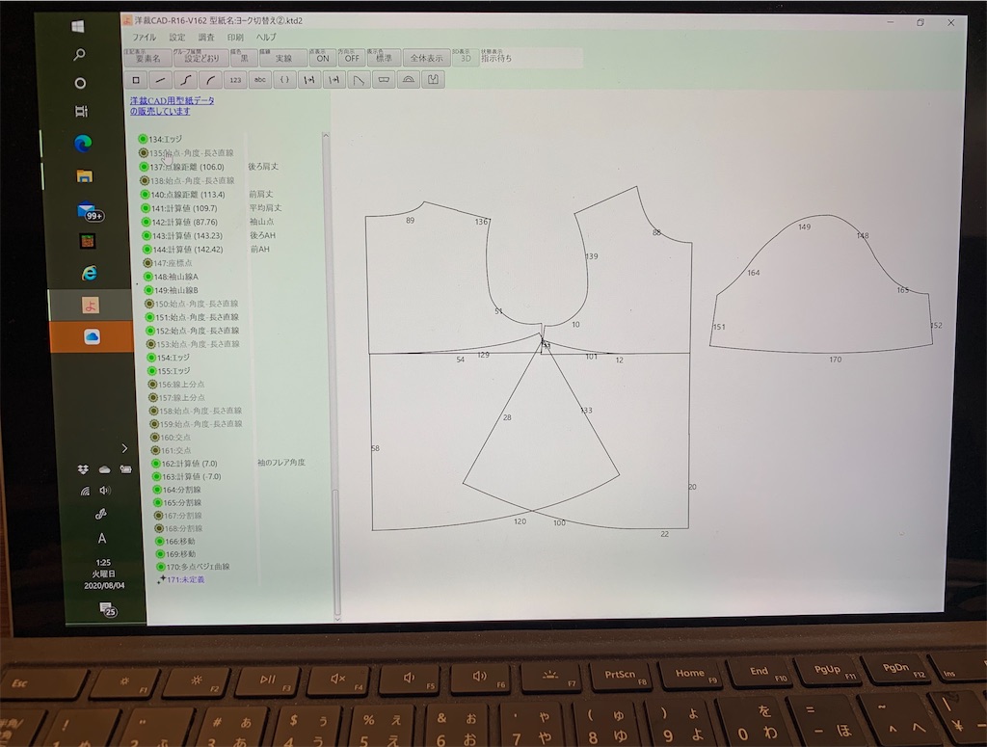
Task: Click label 28 on the flared triangle
Action: point(507,418)
